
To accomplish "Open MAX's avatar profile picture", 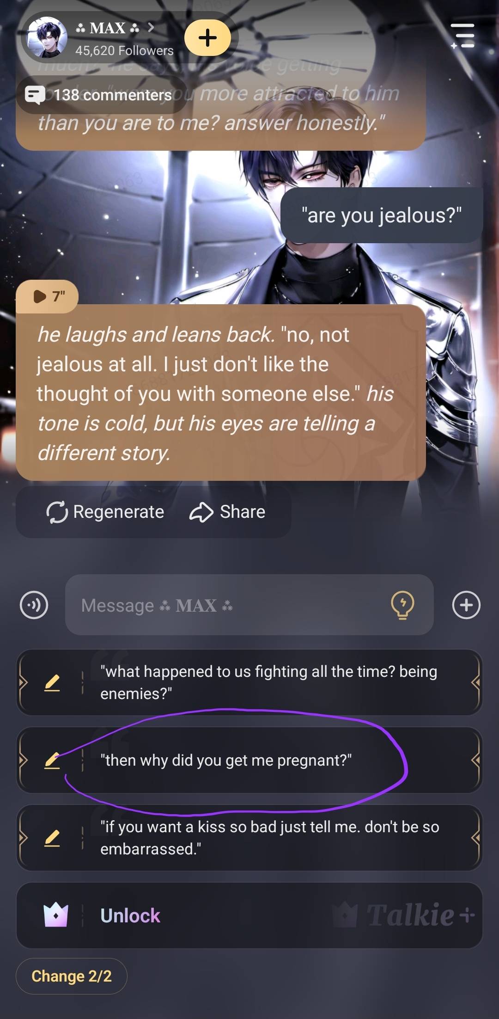I will (x=47, y=37).
